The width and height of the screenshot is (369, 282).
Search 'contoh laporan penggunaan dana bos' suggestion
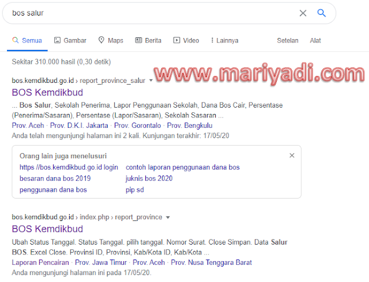pyautogui.click(x=183, y=167)
